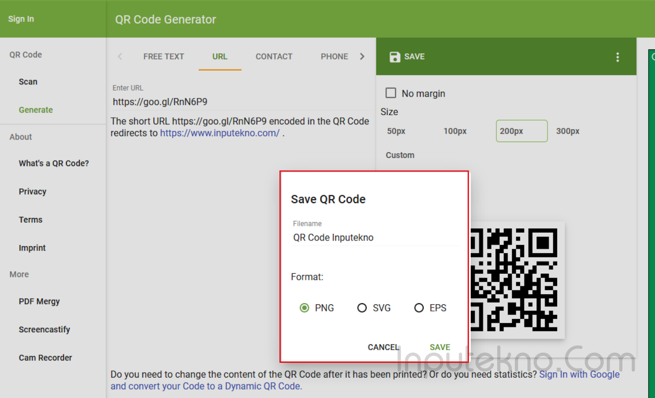The width and height of the screenshot is (655, 398).
Task: Open the https://www.inputekno.com/ link
Action: (x=219, y=133)
